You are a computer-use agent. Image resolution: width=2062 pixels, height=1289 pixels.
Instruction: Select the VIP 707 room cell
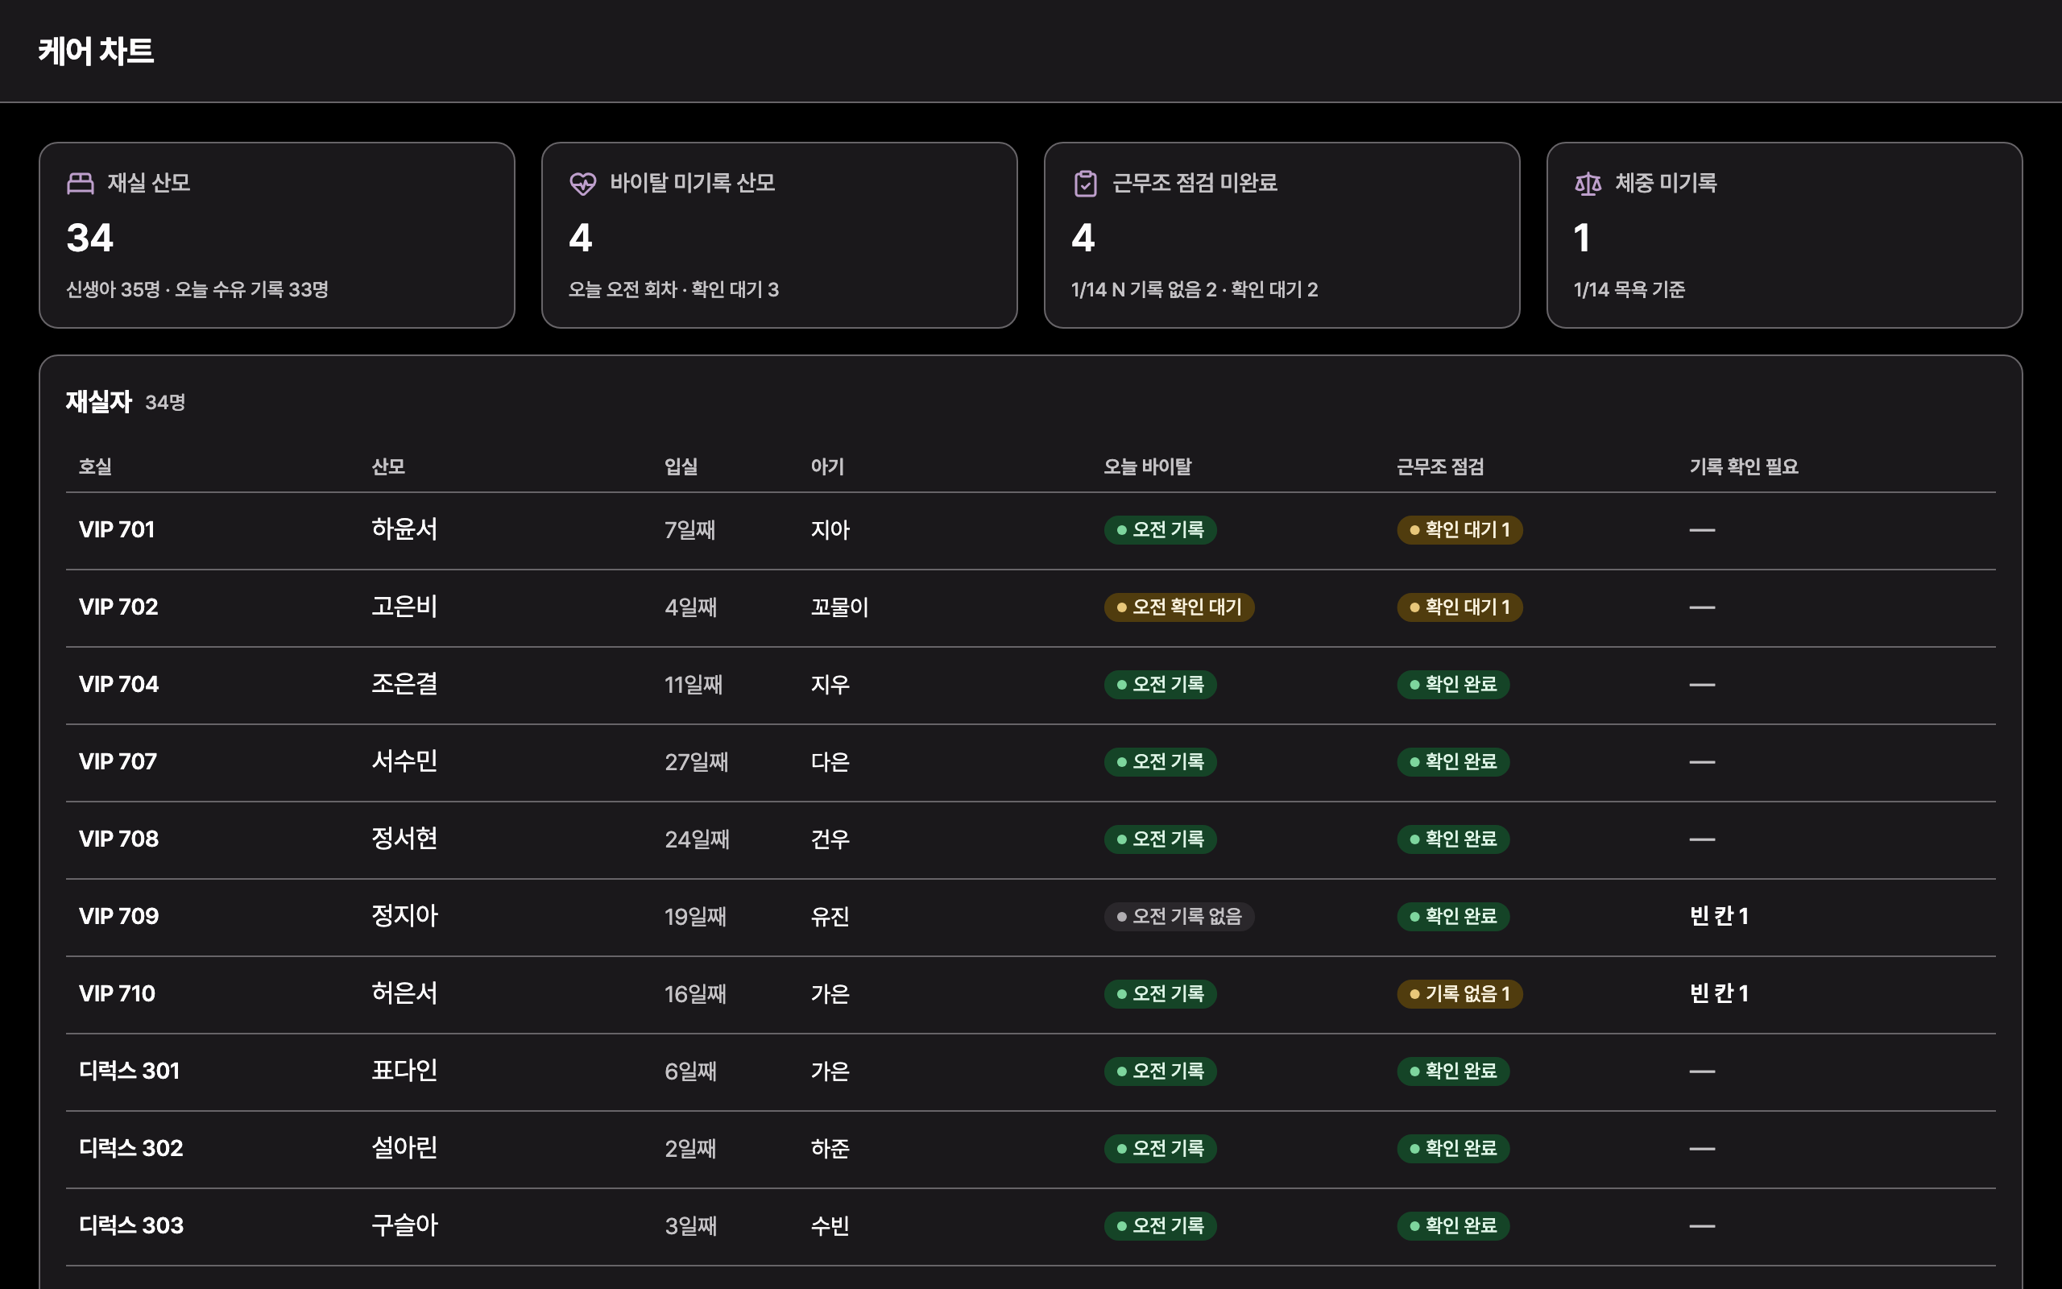[x=118, y=761]
